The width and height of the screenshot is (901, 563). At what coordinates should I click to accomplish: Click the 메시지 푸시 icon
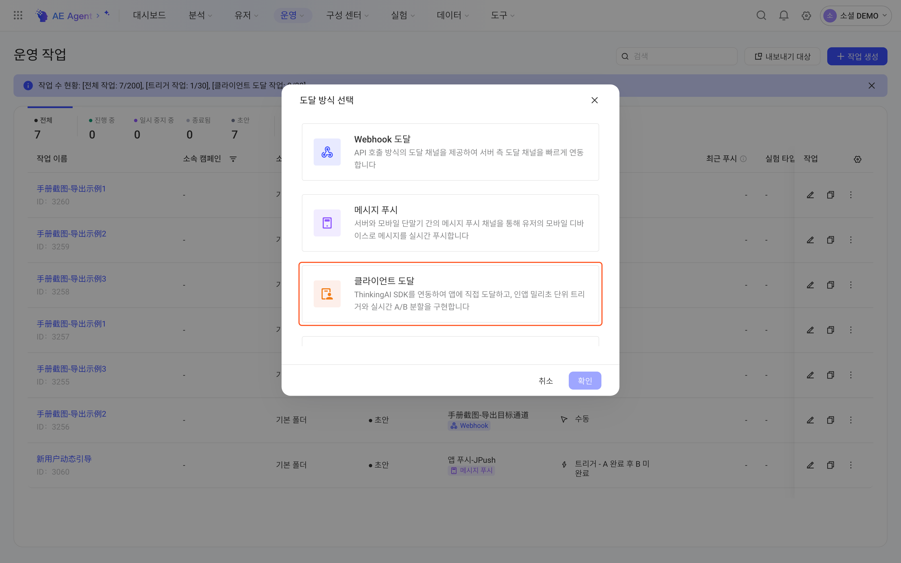tap(327, 223)
